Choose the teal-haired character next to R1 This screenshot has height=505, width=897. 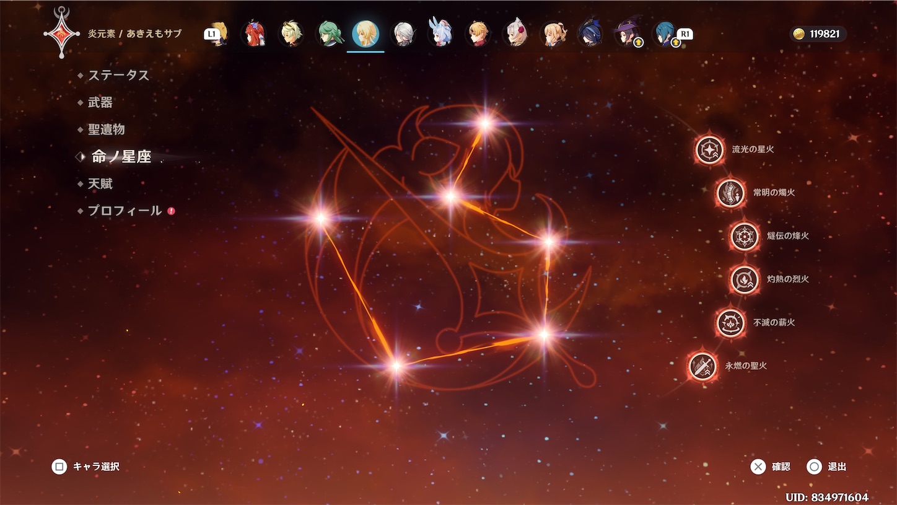tap(665, 33)
